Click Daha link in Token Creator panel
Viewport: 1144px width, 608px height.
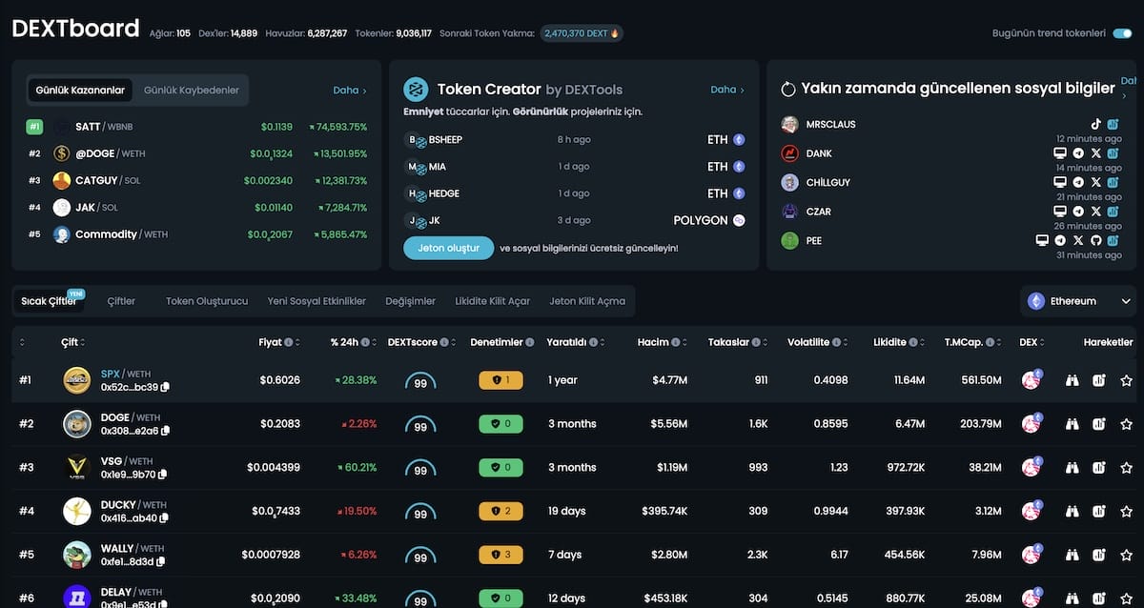727,90
